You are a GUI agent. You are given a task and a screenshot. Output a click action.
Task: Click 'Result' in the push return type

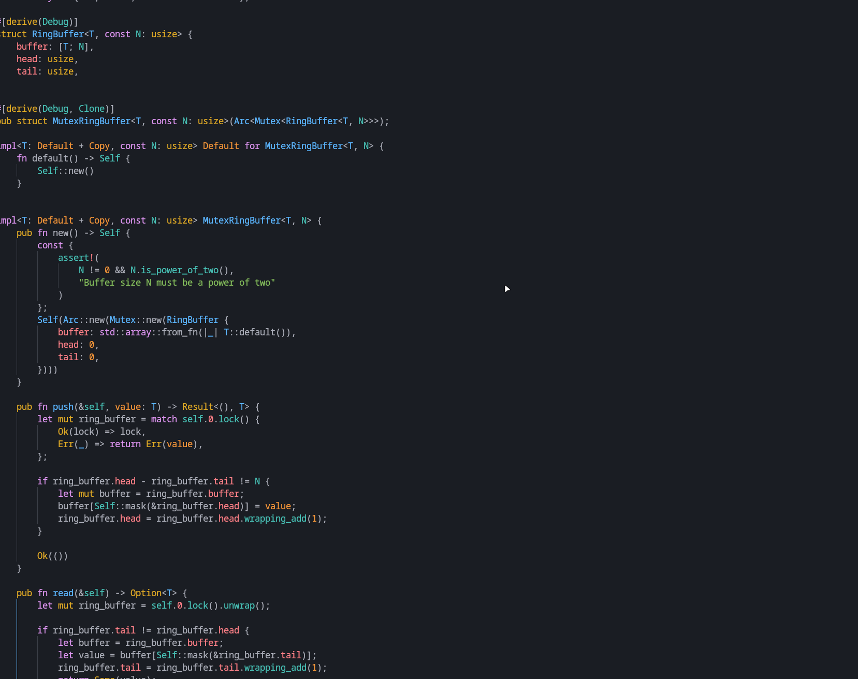197,407
